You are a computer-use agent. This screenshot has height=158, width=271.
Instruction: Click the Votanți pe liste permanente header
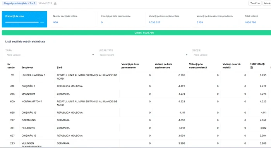130,66
